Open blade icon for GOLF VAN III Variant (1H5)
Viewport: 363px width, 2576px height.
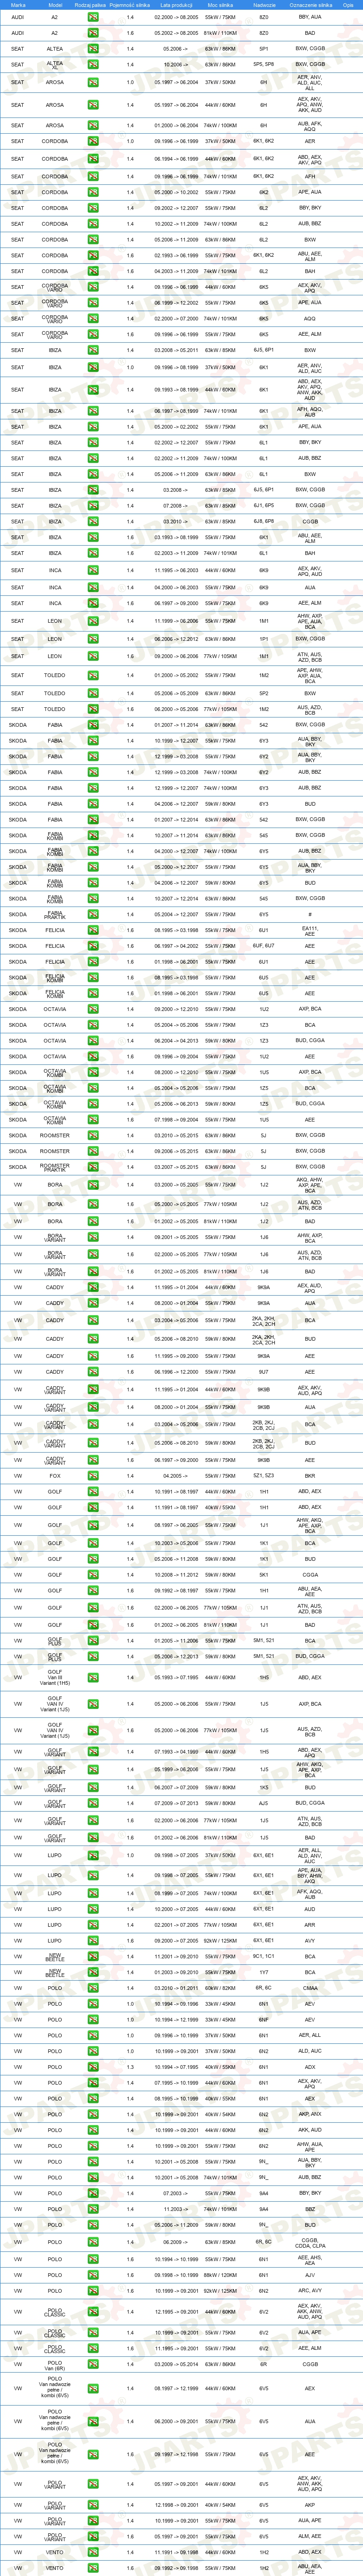[x=93, y=1678]
